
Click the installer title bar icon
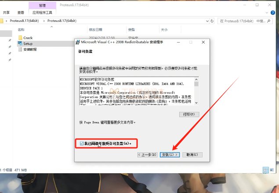coord(78,42)
